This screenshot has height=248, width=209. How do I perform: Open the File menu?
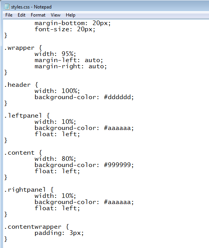tap(9, 15)
